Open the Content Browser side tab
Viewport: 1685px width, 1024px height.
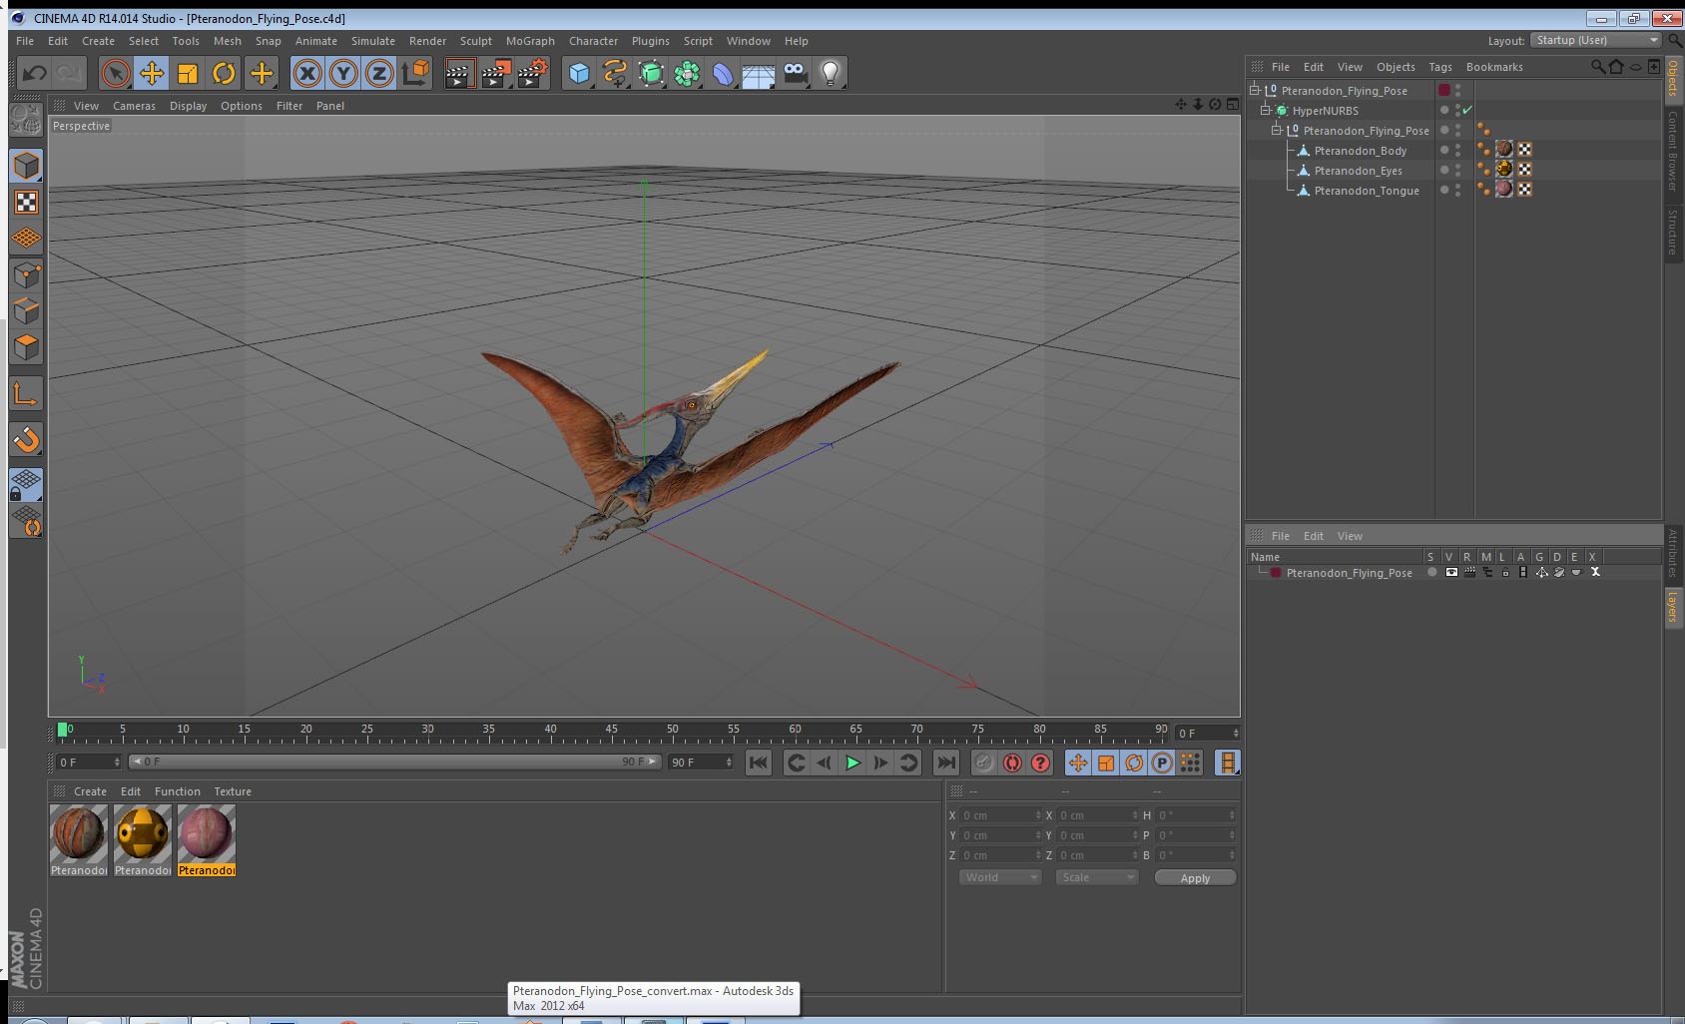(x=1673, y=152)
